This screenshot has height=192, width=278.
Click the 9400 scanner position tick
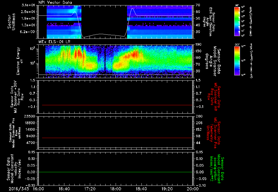coord(30,136)
